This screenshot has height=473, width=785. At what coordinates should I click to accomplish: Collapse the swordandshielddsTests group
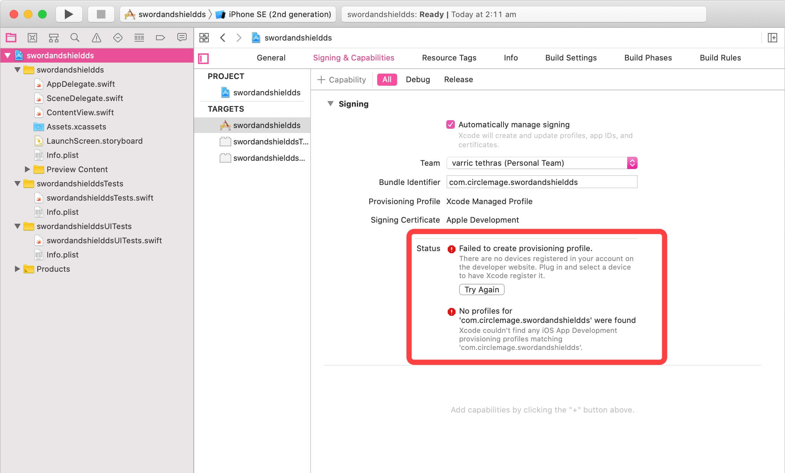click(x=17, y=184)
